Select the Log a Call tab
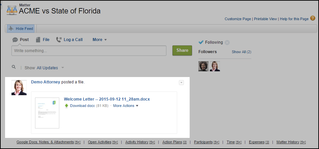This screenshot has height=149, width=319. coord(69,40)
